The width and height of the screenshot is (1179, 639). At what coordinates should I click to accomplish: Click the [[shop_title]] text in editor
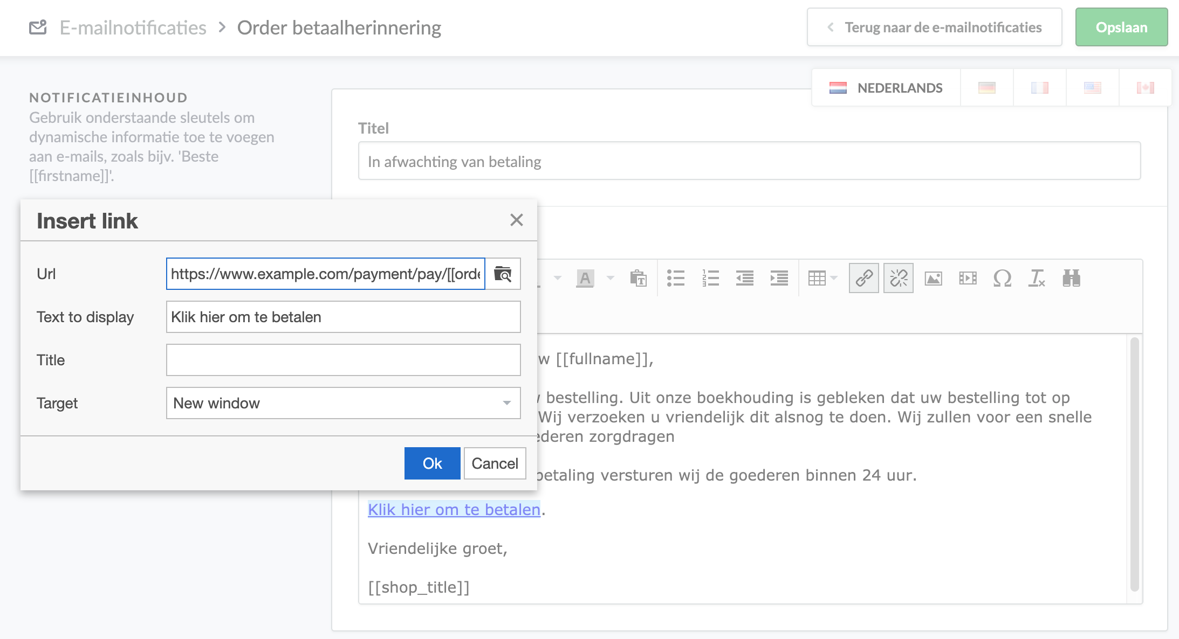pos(419,587)
